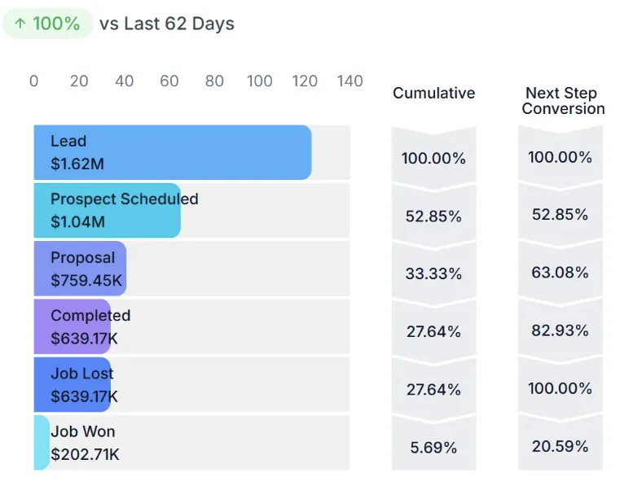Click the 82.93% next step conversion chevron
Viewport: 642px width, 503px height.
point(560,330)
